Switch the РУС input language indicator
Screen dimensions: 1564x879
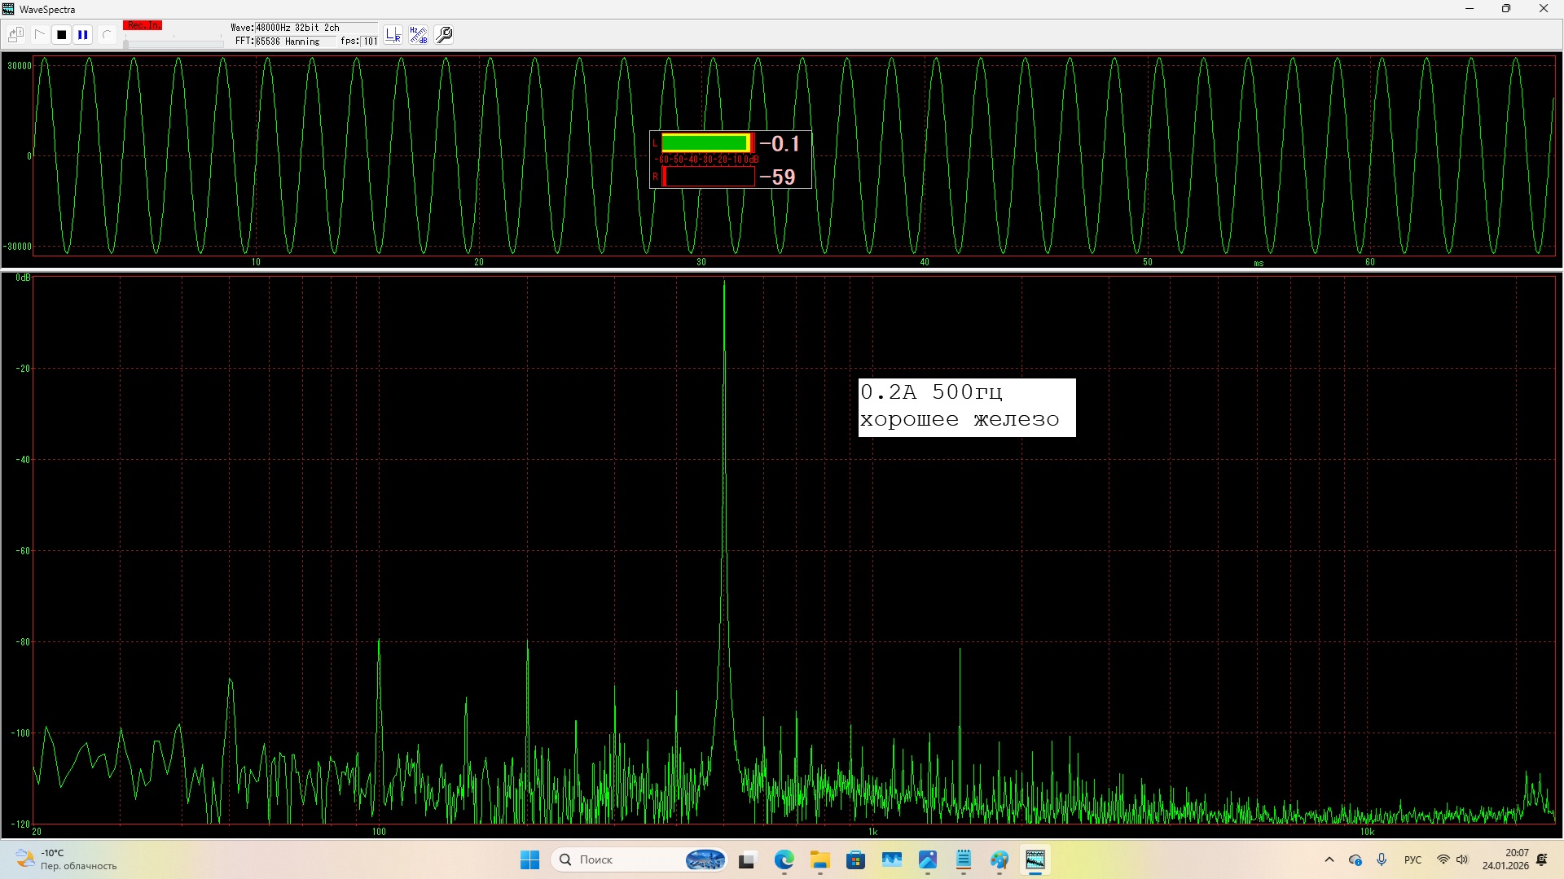point(1412,859)
